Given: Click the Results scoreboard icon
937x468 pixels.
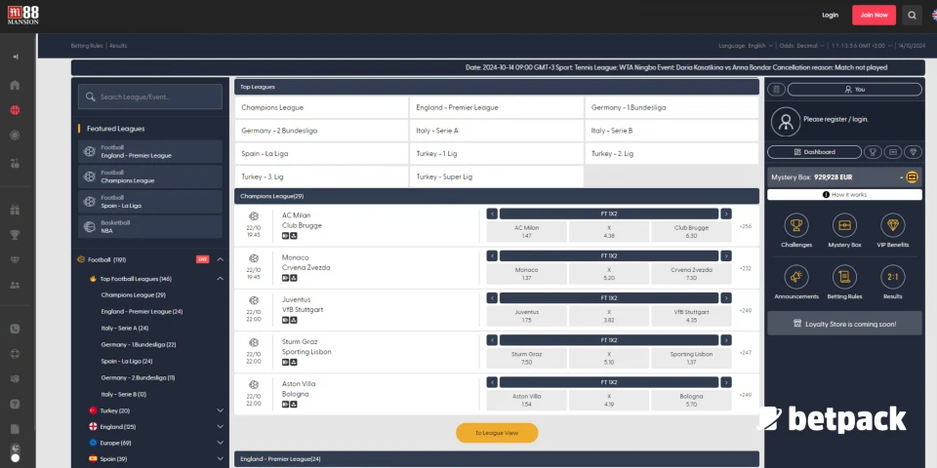Looking at the screenshot, I should pyautogui.click(x=892, y=277).
